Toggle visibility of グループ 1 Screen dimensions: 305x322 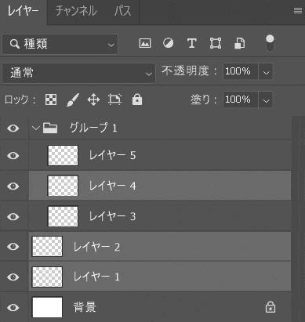click(13, 128)
